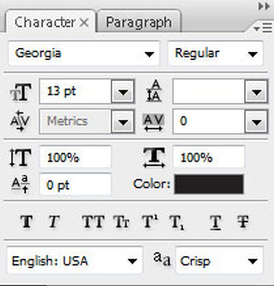Open the black text Color swatch
Viewport: 274px width, 286px height.
209,184
